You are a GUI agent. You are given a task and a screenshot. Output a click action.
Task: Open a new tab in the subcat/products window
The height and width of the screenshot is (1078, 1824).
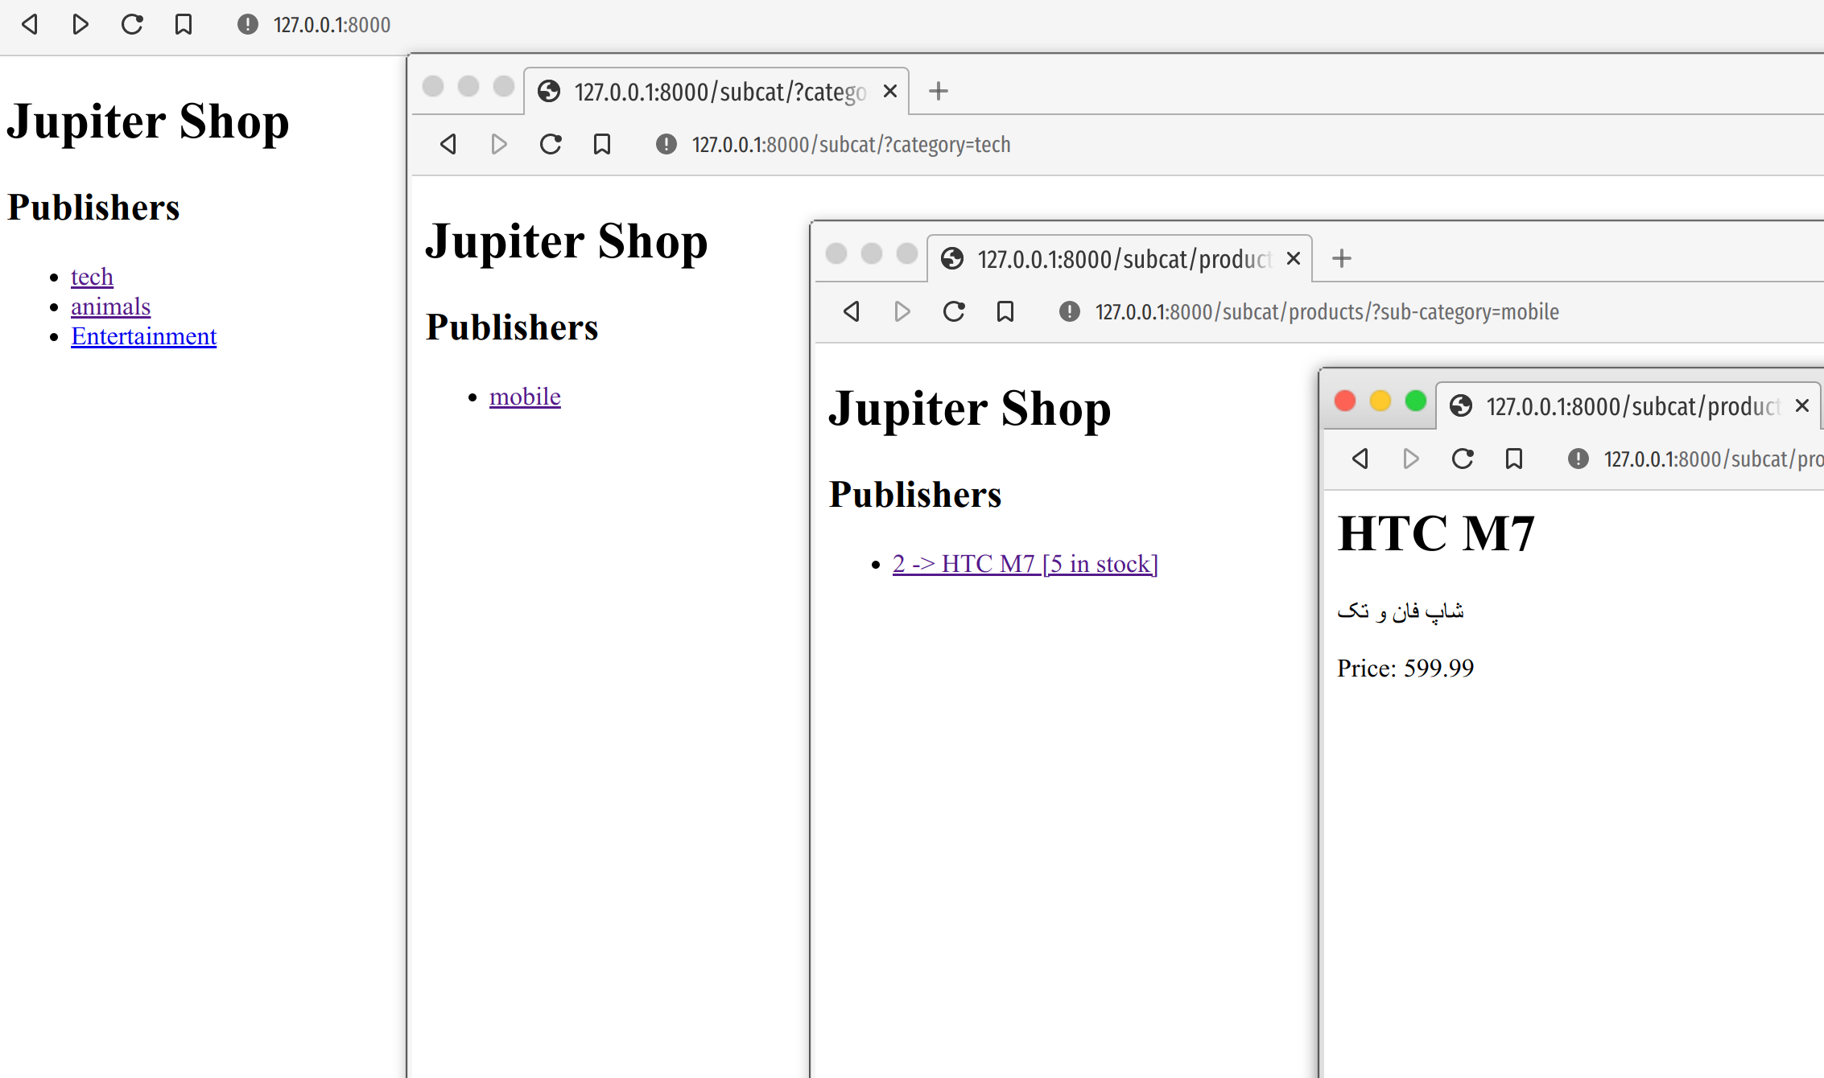(x=1342, y=258)
